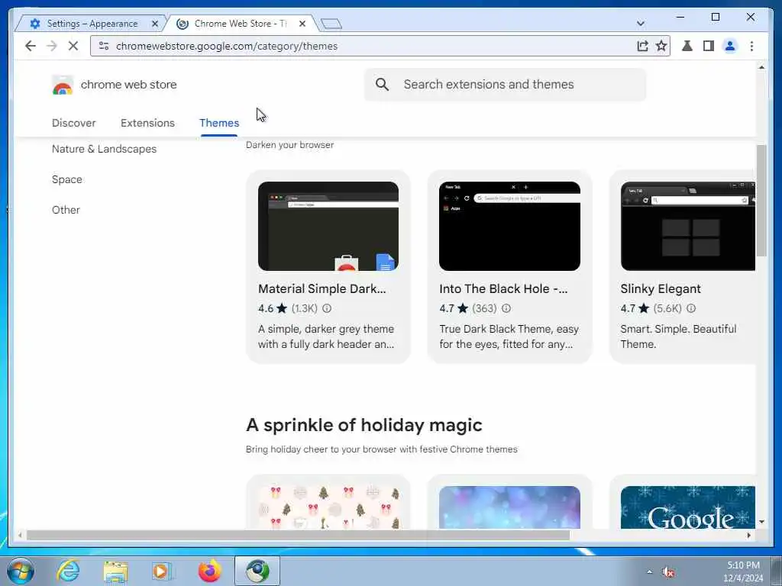Image resolution: width=782 pixels, height=586 pixels.
Task: Bookmark this tab with the star icon
Action: click(x=661, y=46)
